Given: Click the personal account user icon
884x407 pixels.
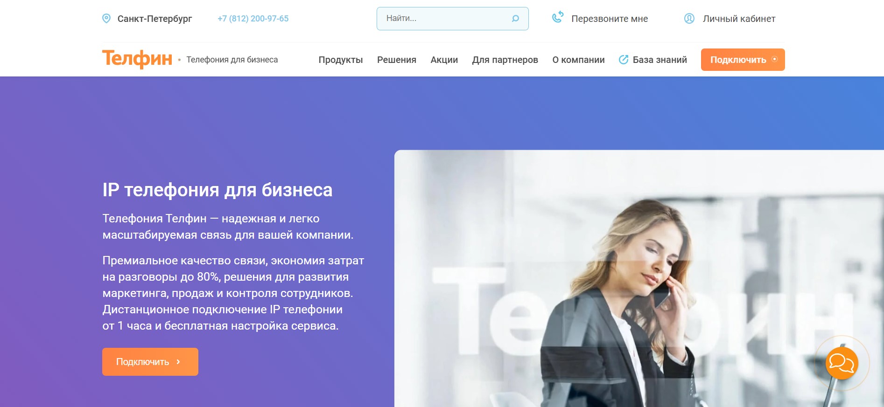Looking at the screenshot, I should tap(689, 19).
